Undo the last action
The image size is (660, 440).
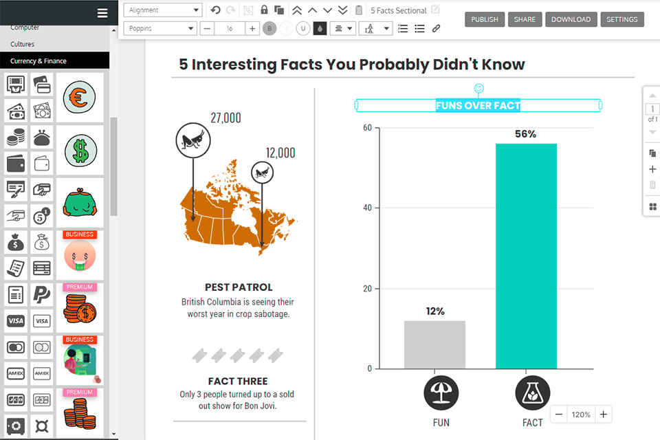pyautogui.click(x=215, y=10)
